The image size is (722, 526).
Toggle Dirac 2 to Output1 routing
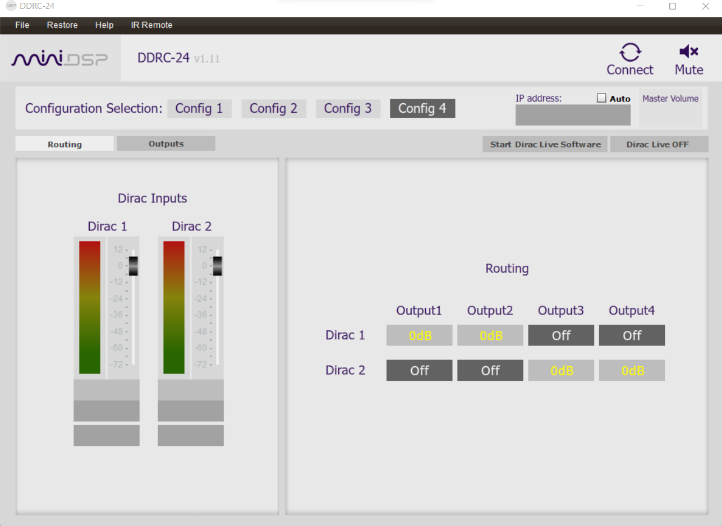pos(419,371)
